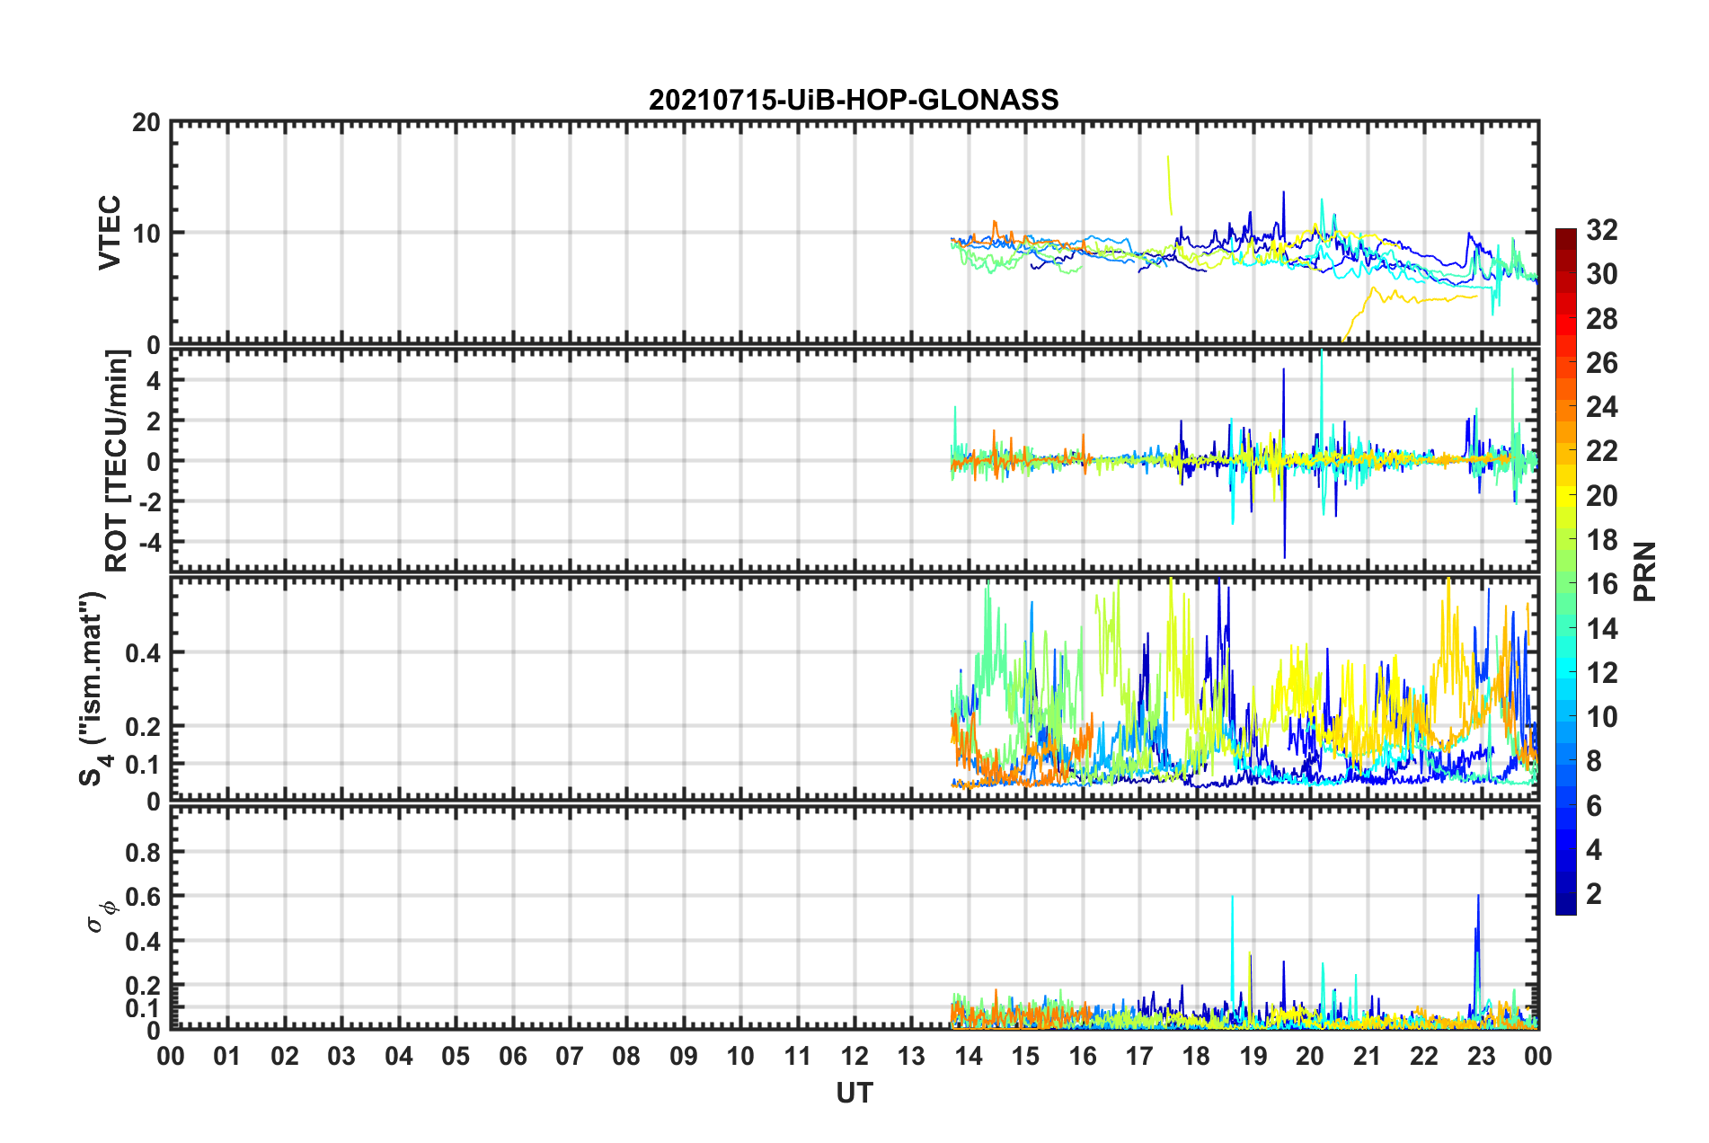This screenshot has width=1709, height=1143.
Task: Click x-axis tick label 02
Action: (285, 1056)
